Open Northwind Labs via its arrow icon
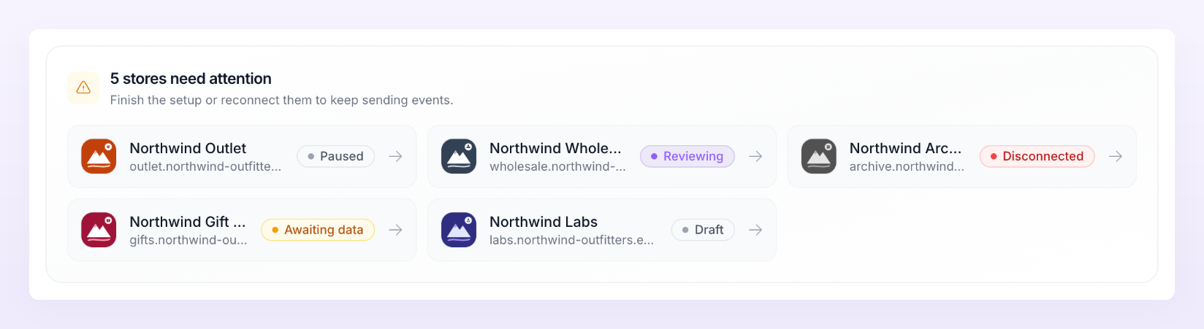1204x329 pixels. click(755, 230)
